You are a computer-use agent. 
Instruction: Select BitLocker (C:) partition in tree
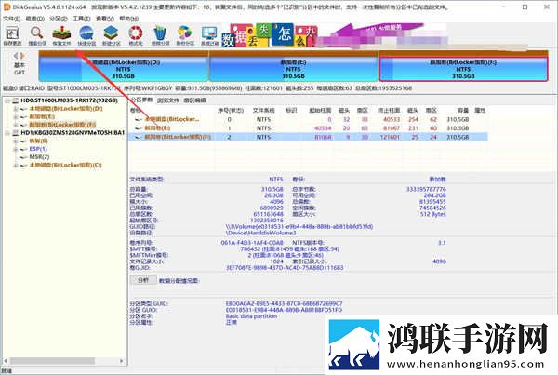[65, 166]
